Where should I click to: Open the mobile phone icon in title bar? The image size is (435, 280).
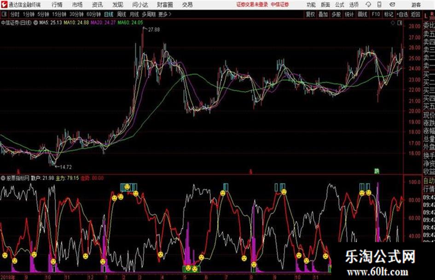[x=379, y=5]
